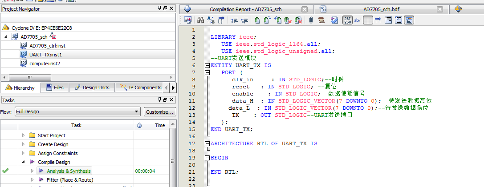Click the Replace text icon next to Find
Screen dimensions: 484x187
point(211,20)
